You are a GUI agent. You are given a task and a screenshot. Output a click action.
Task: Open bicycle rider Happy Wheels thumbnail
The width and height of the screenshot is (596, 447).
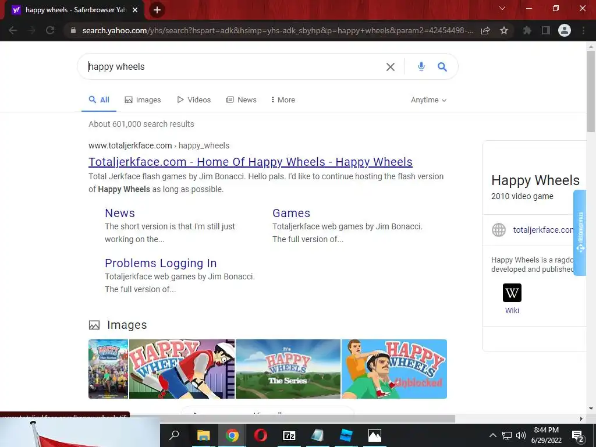182,369
